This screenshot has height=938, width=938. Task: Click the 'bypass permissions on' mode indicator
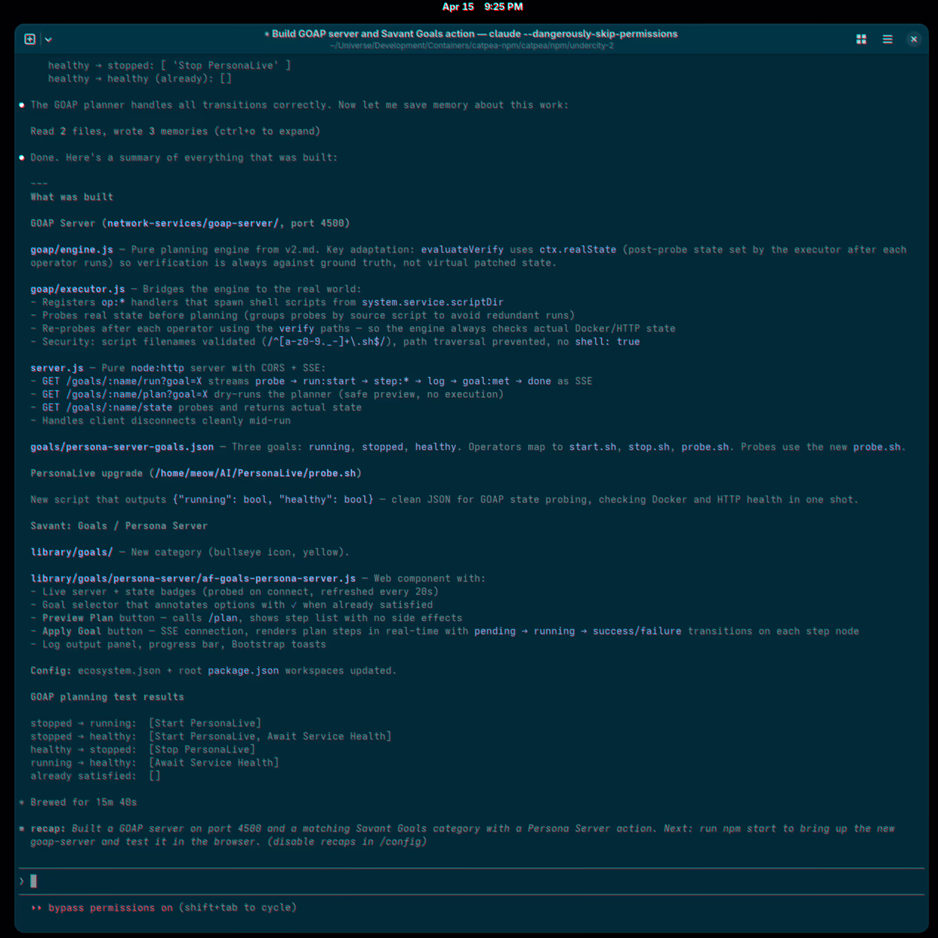click(x=110, y=907)
